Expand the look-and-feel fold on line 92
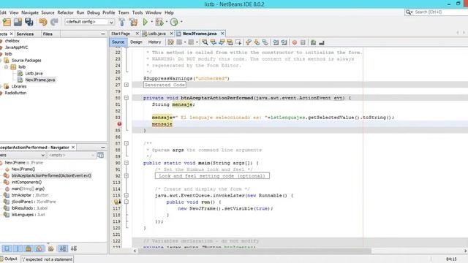This screenshot has height=263, width=468. point(127,176)
